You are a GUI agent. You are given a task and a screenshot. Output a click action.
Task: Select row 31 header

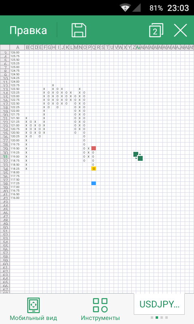click(x=5, y=156)
